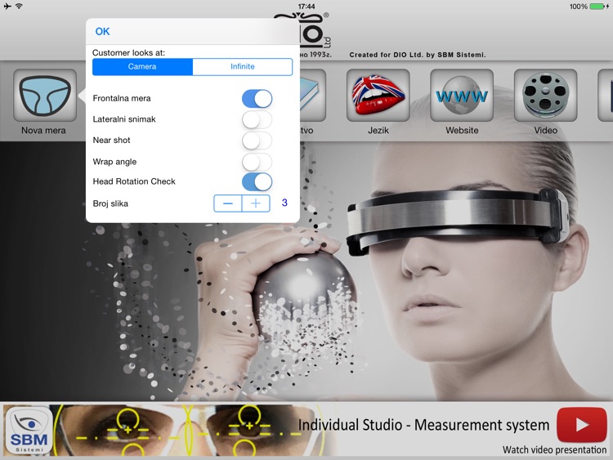The image size is (613, 460).
Task: Play the YouTube video presentation button
Action: tap(582, 424)
